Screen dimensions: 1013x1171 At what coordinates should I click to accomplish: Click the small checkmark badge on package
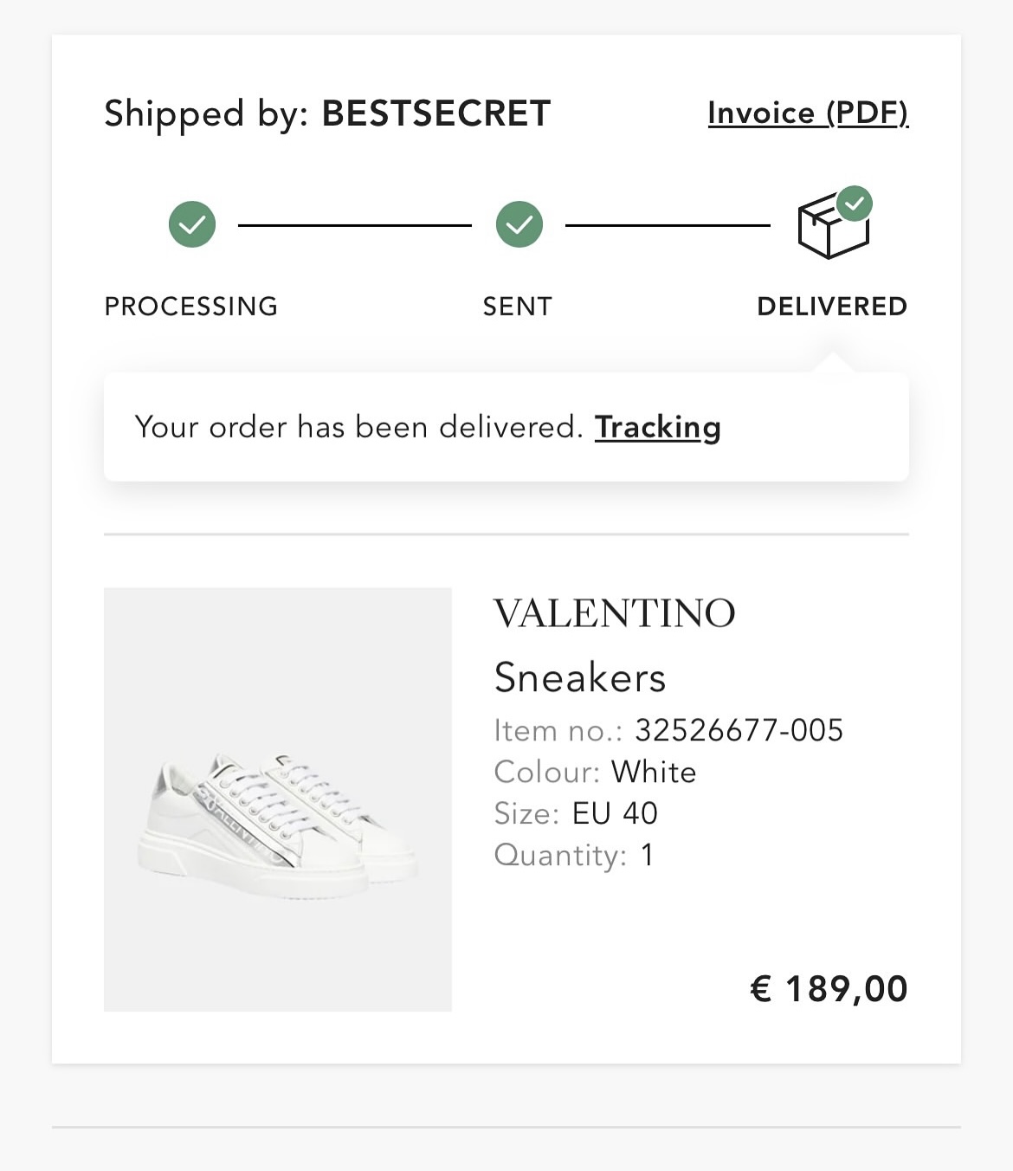(x=855, y=204)
